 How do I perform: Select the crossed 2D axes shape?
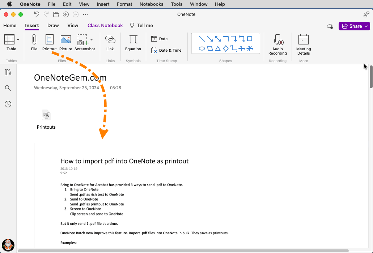(242, 48)
